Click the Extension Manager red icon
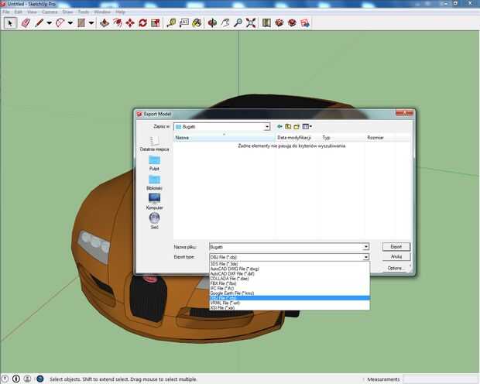The height and width of the screenshot is (384, 480). 292,23
